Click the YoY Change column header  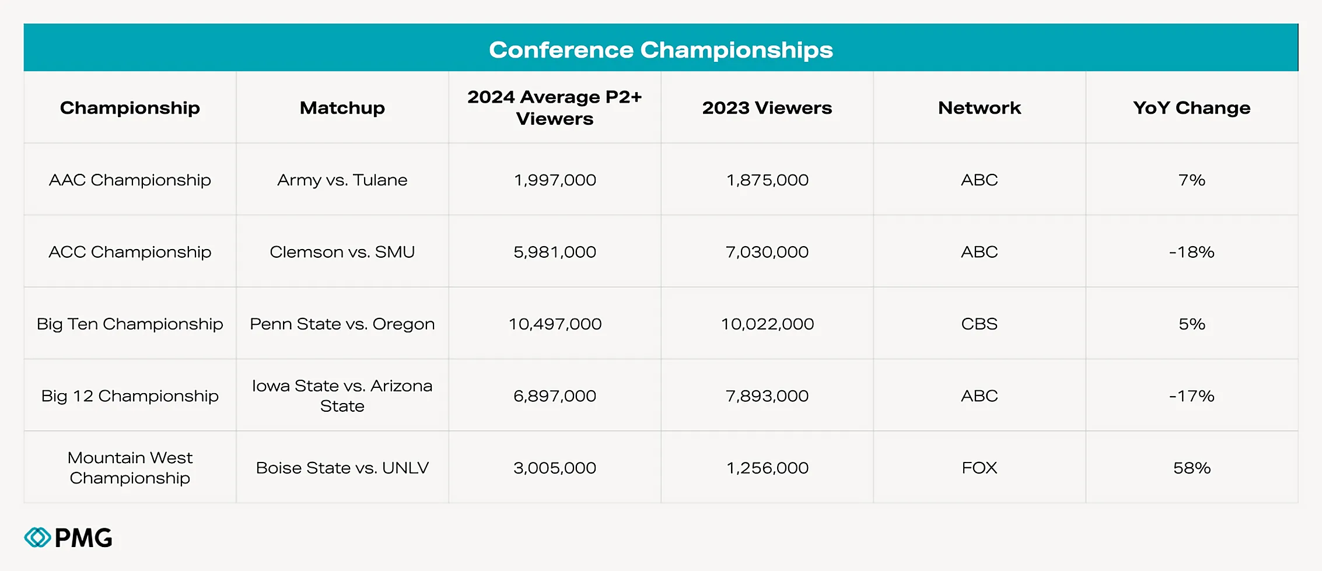tap(1192, 107)
